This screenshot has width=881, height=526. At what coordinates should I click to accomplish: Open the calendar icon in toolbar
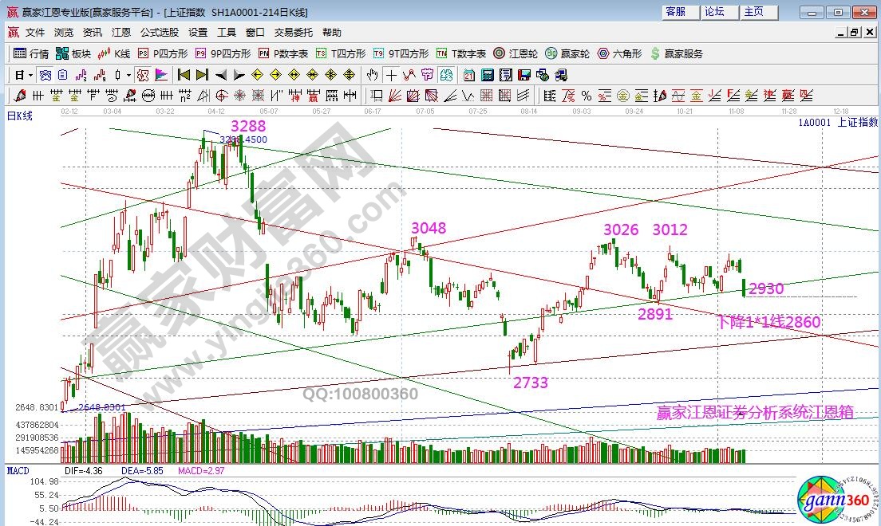(x=468, y=75)
